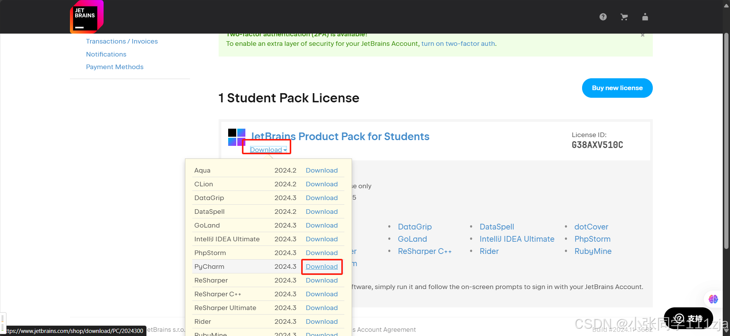Download IntelliJ IDEA Ultimate 2024.3

pyautogui.click(x=322, y=239)
